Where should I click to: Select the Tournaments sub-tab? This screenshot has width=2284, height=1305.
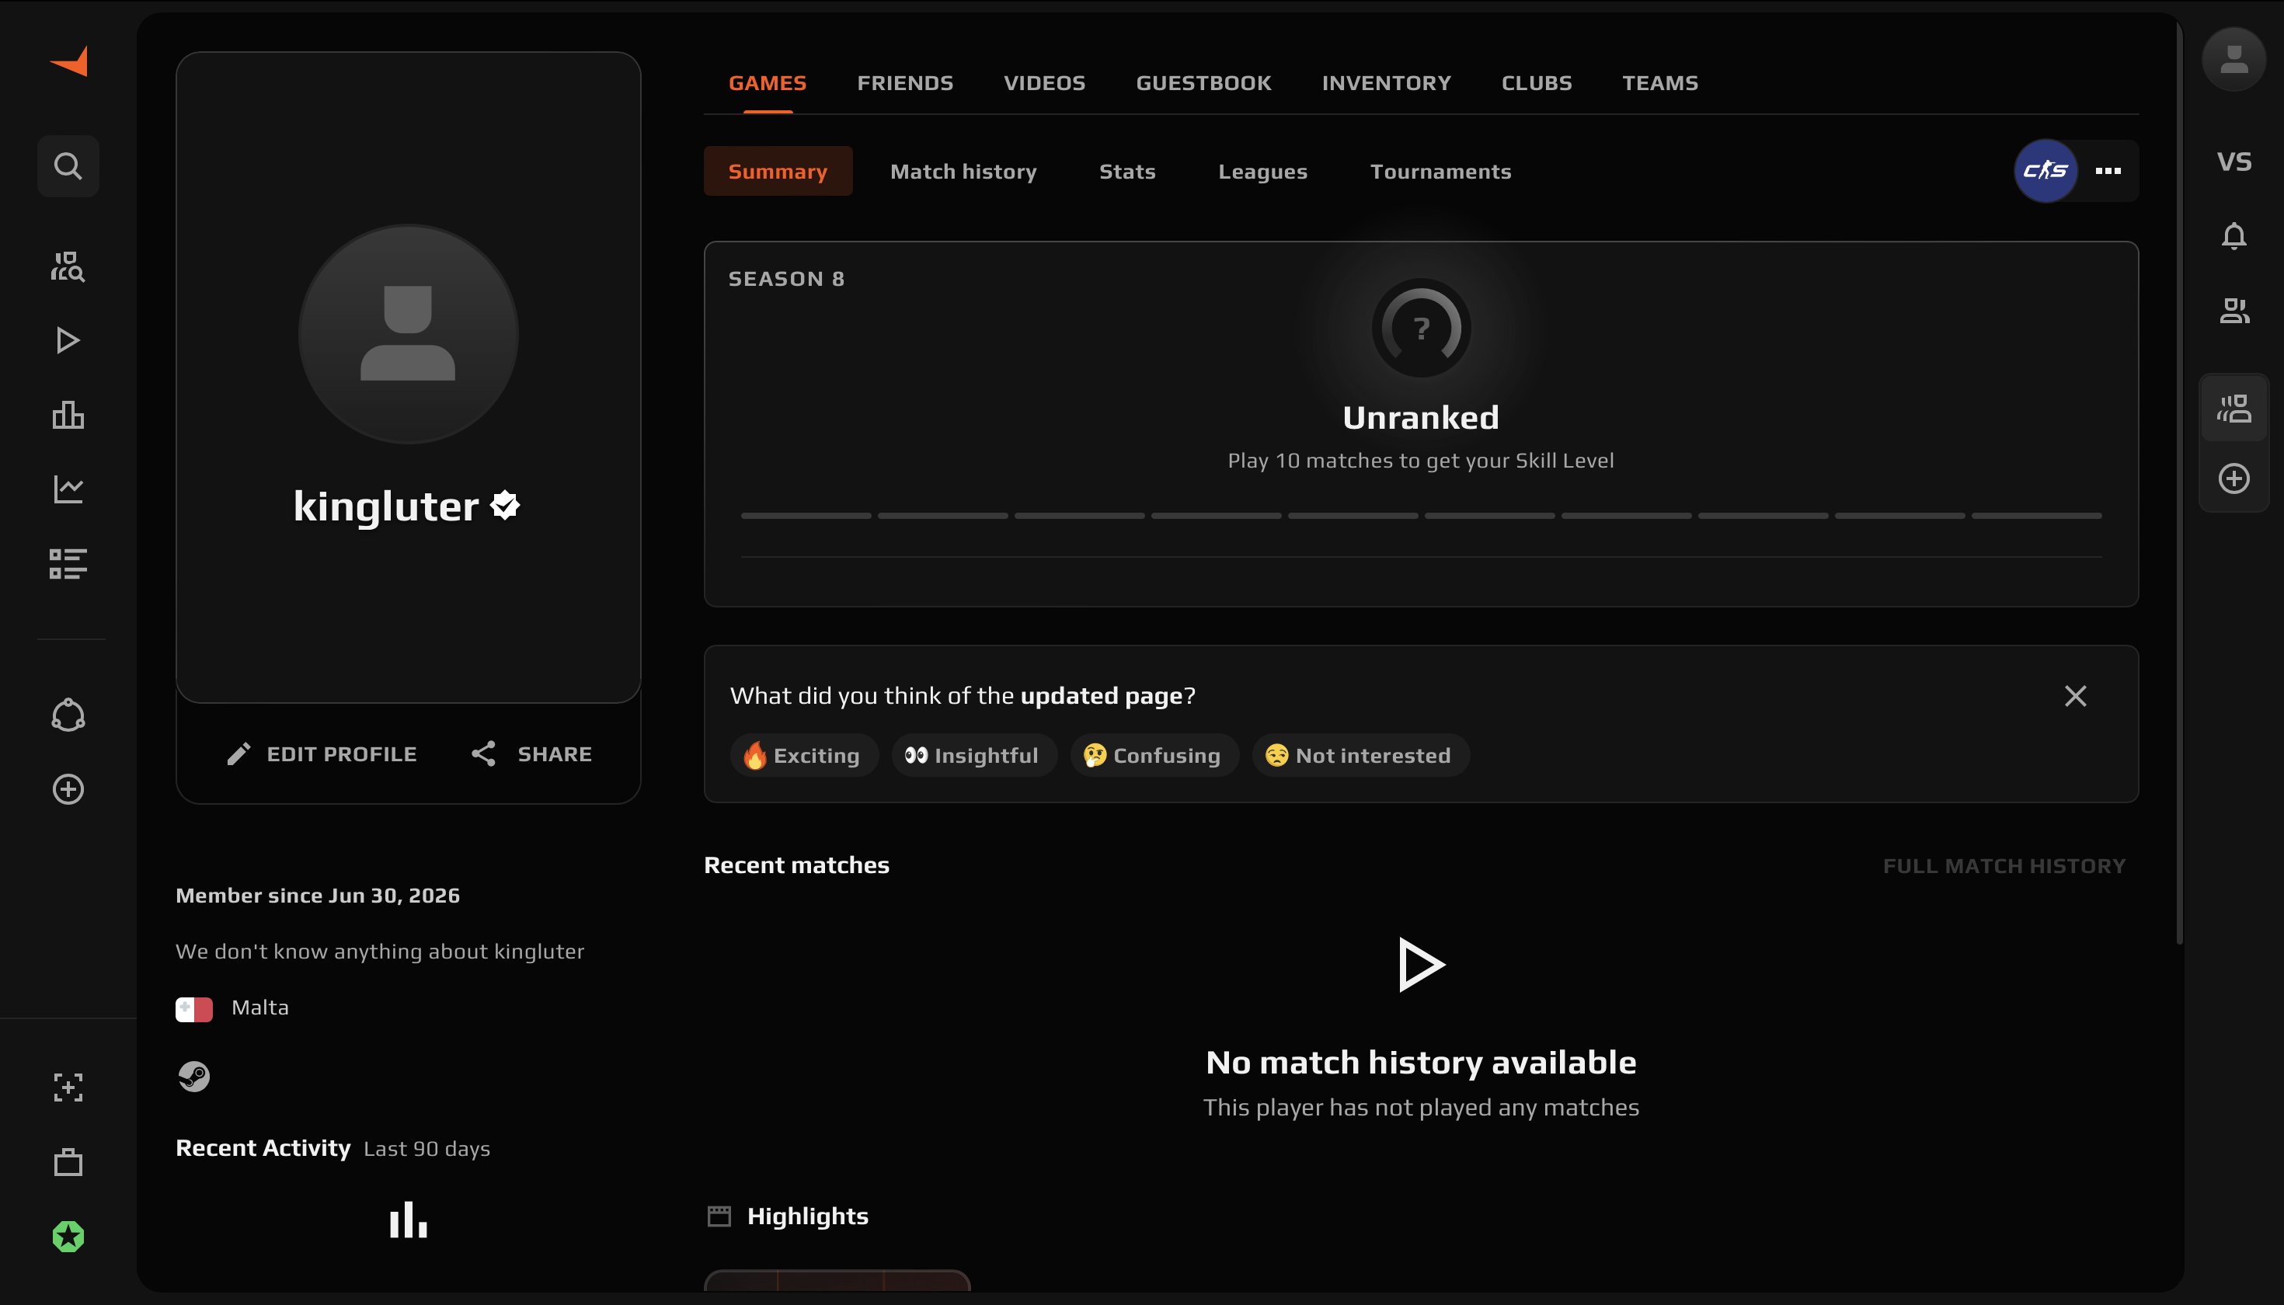click(1440, 171)
